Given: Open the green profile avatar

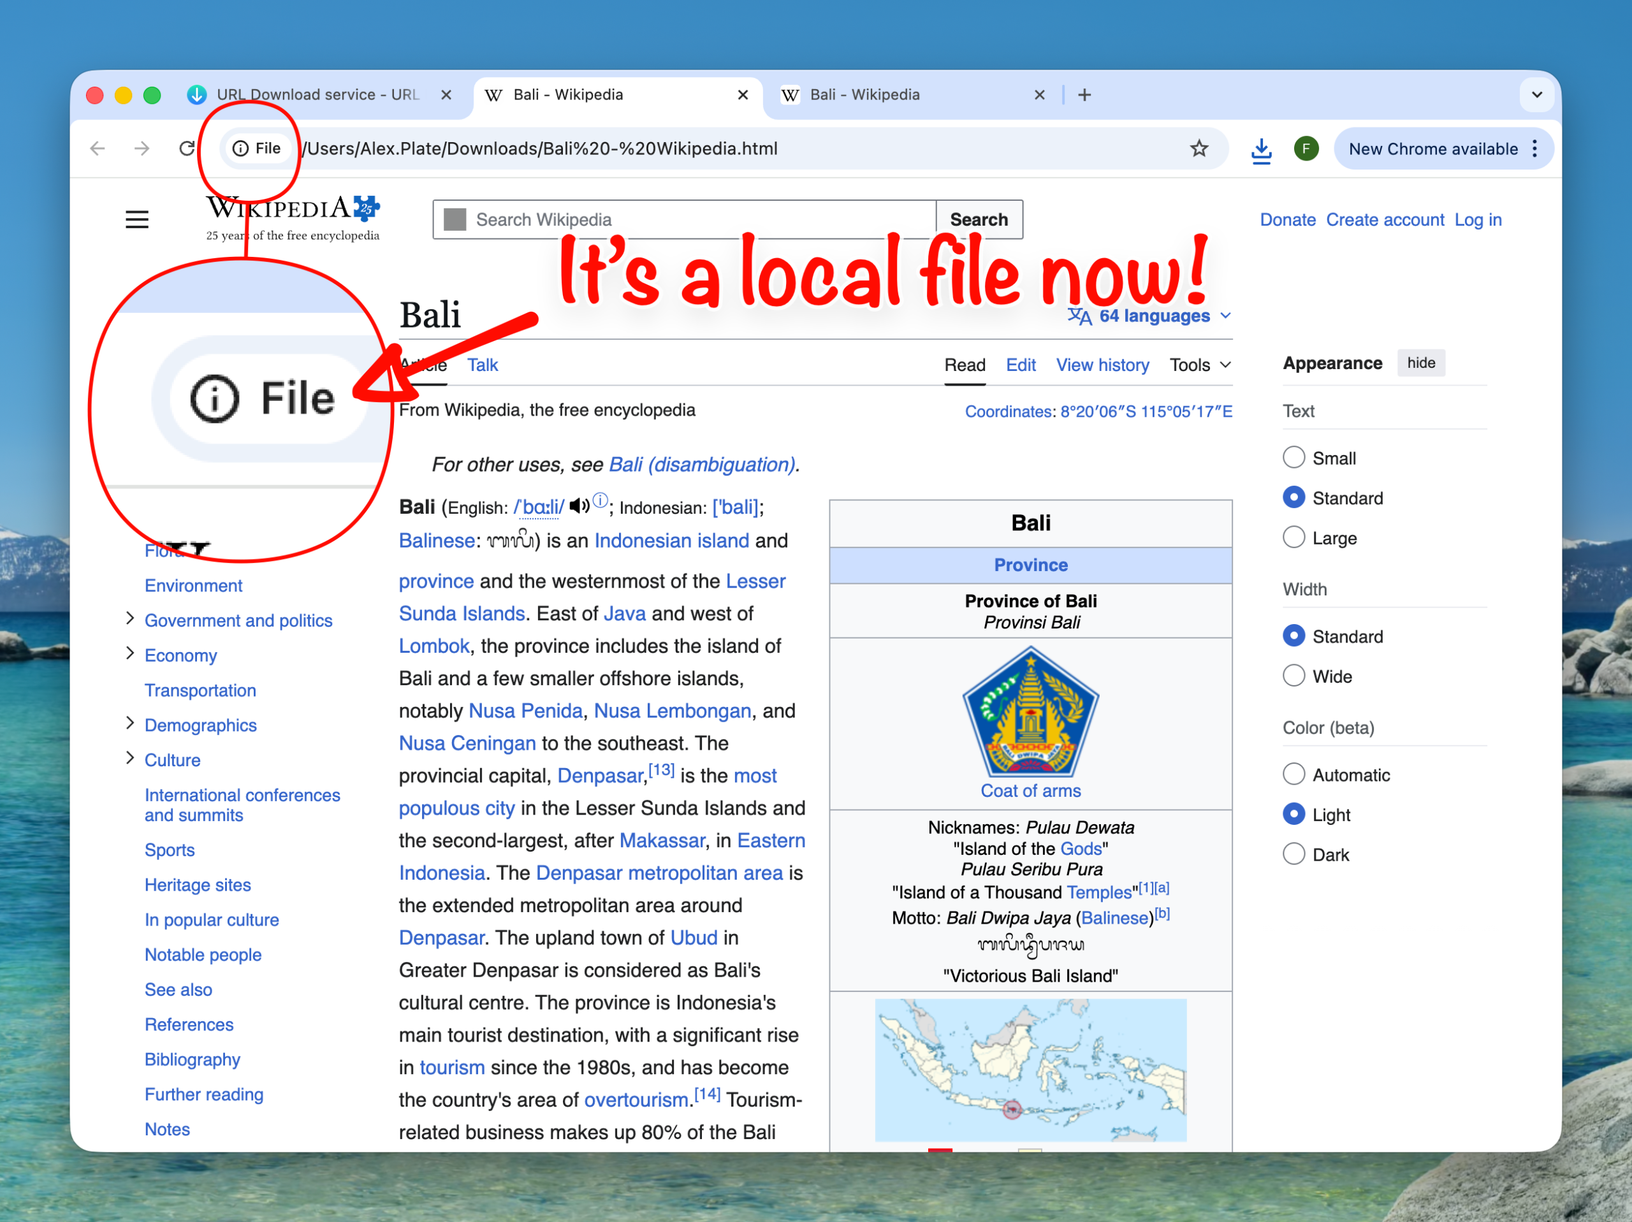Looking at the screenshot, I should pos(1306,149).
